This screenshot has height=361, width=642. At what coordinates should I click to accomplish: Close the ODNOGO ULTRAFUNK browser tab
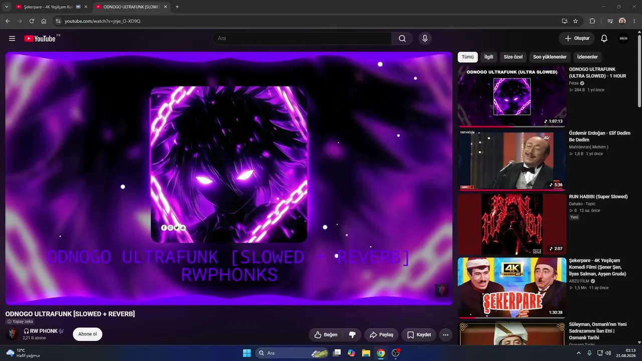click(x=166, y=7)
